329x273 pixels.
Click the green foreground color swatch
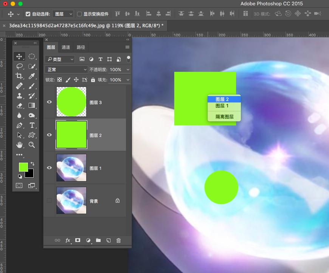pyautogui.click(x=23, y=167)
